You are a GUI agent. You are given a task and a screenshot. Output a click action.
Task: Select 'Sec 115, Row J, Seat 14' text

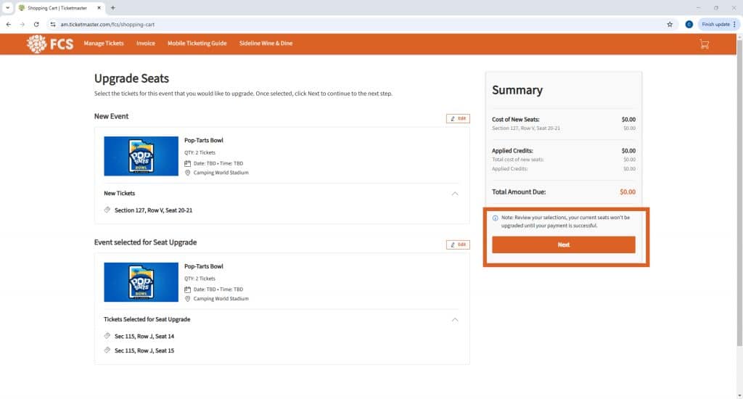(144, 337)
